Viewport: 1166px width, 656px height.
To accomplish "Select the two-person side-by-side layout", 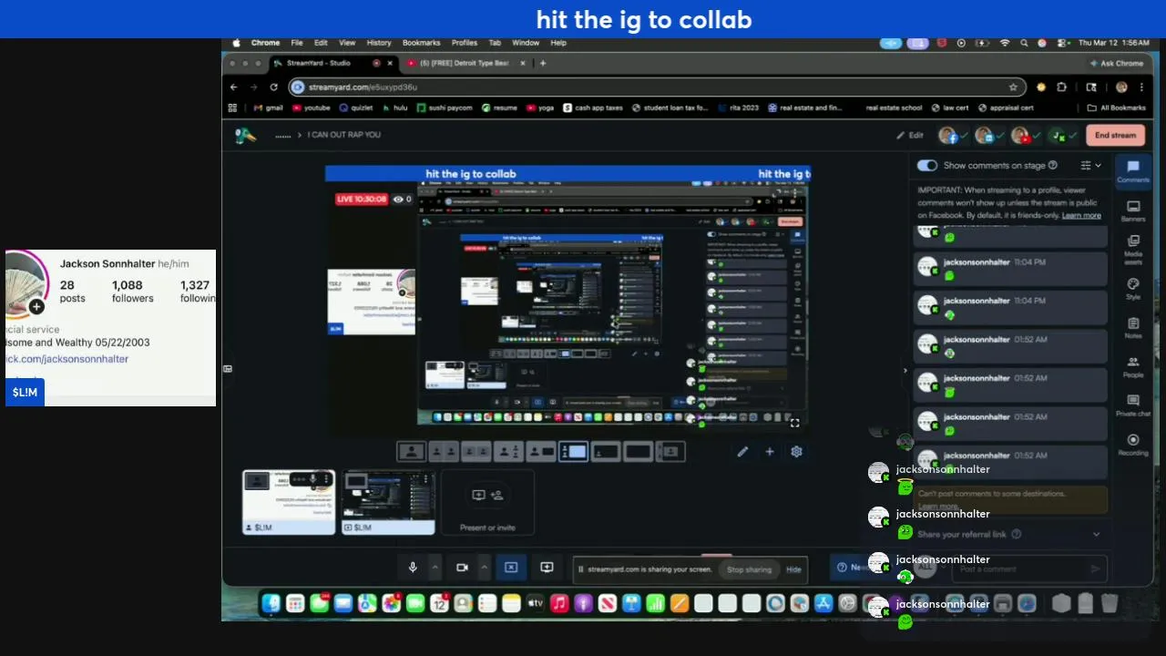I will (444, 451).
